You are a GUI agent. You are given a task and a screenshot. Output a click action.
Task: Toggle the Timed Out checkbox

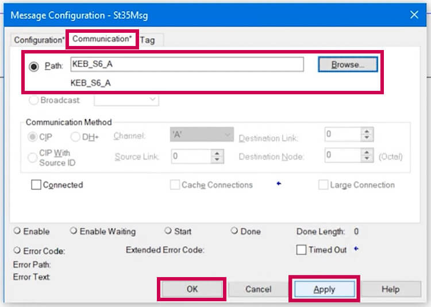pyautogui.click(x=301, y=250)
